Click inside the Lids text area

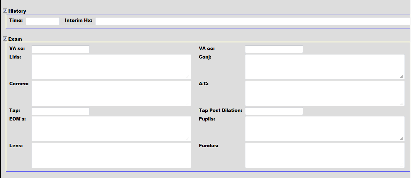[111, 66]
